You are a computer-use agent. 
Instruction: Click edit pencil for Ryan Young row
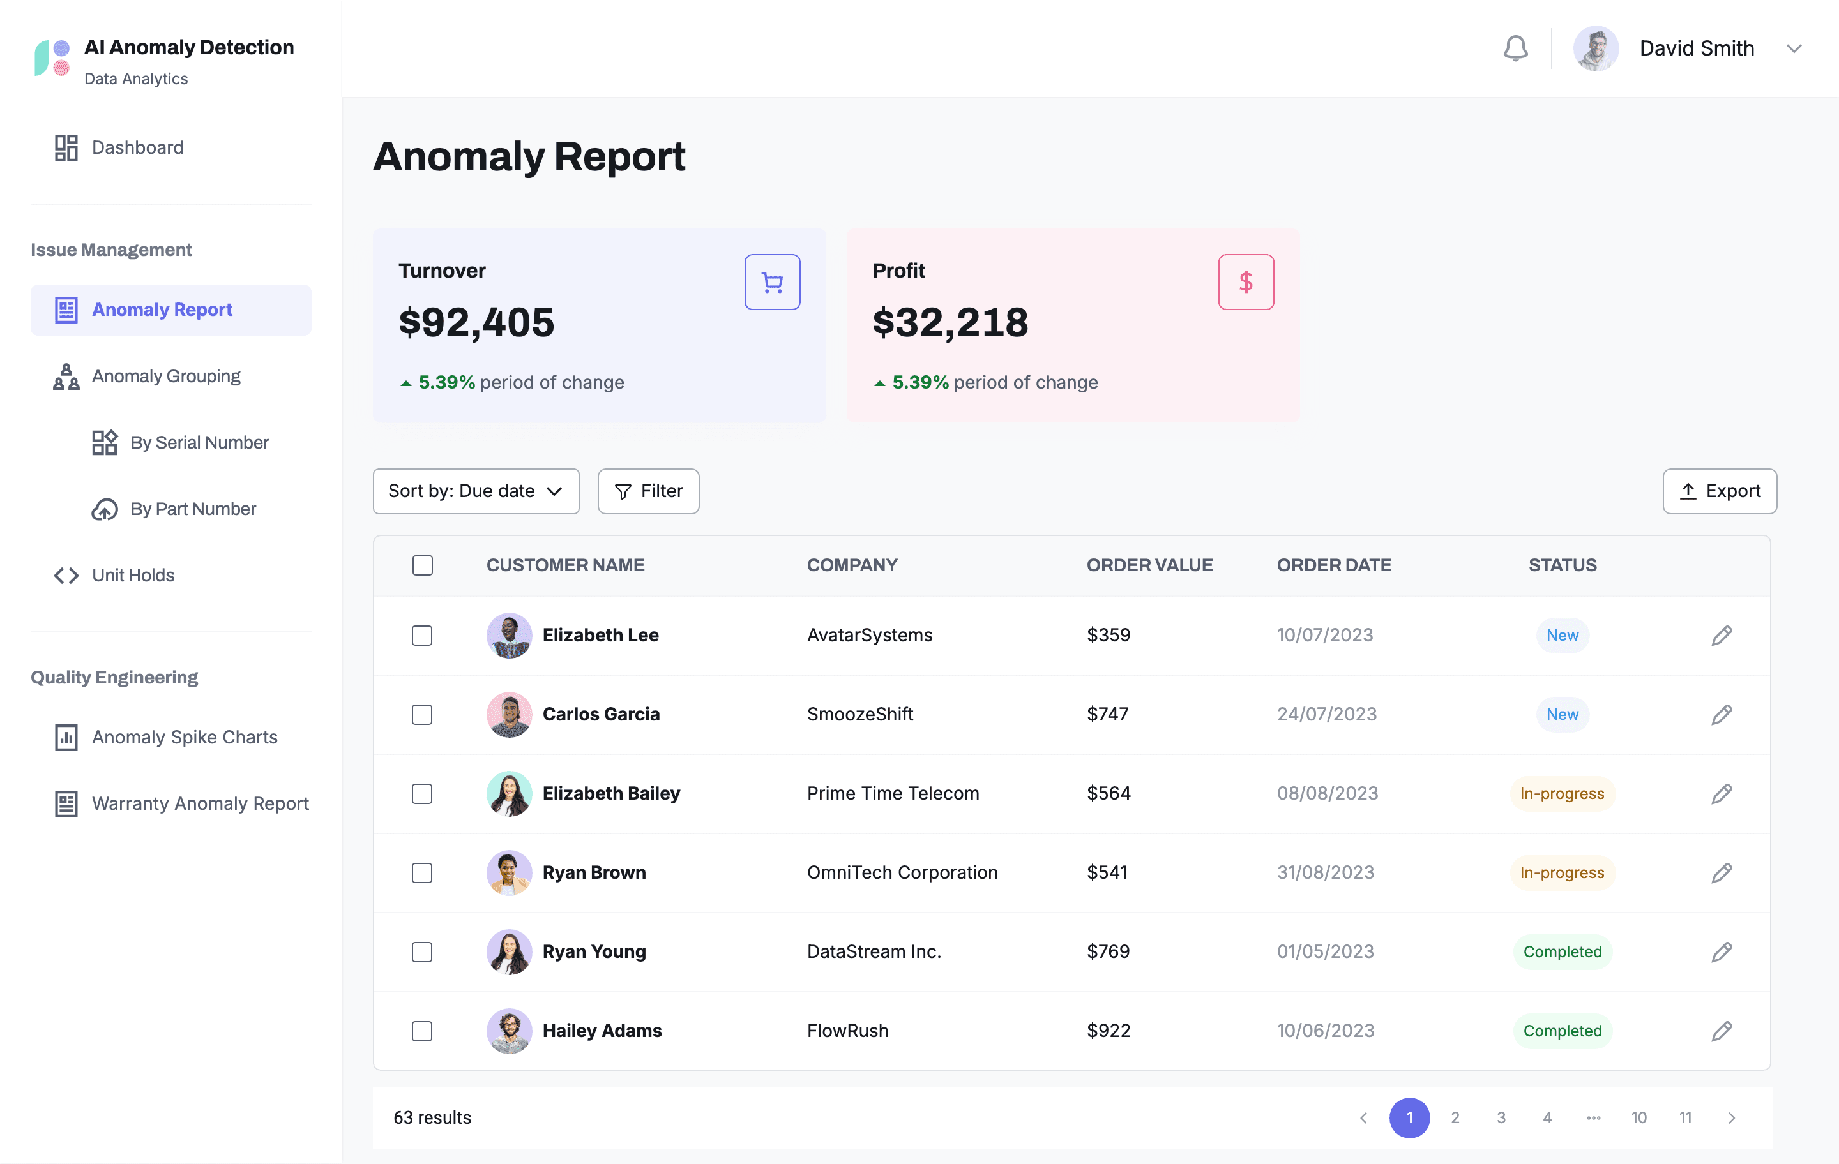[1722, 951]
